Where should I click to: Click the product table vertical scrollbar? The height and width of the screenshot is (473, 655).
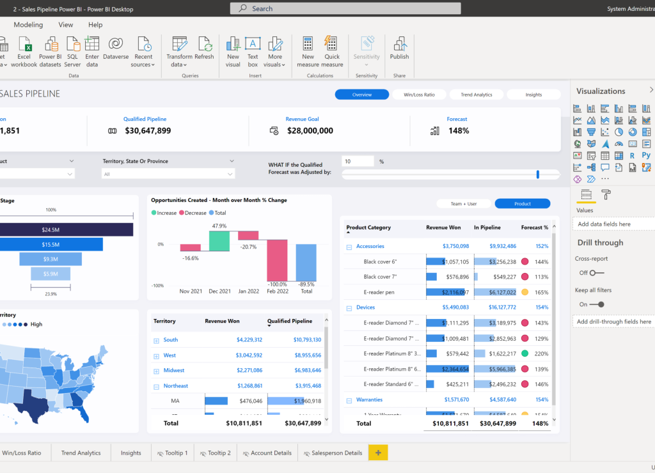pos(554,320)
